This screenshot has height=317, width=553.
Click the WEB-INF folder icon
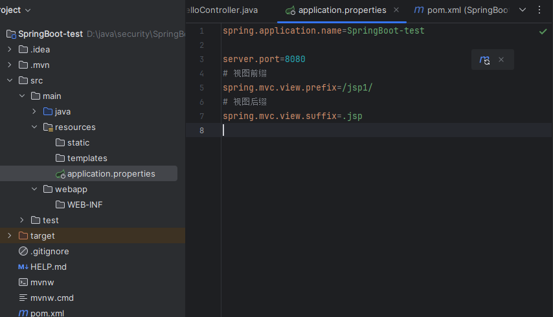pos(60,204)
